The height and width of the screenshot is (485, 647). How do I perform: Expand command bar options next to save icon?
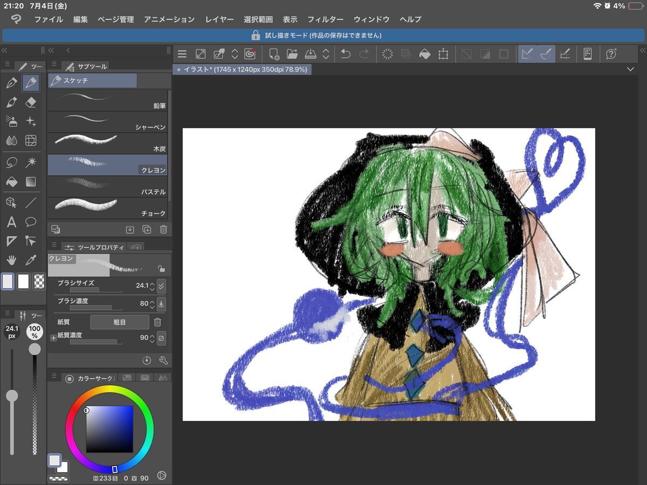326,54
